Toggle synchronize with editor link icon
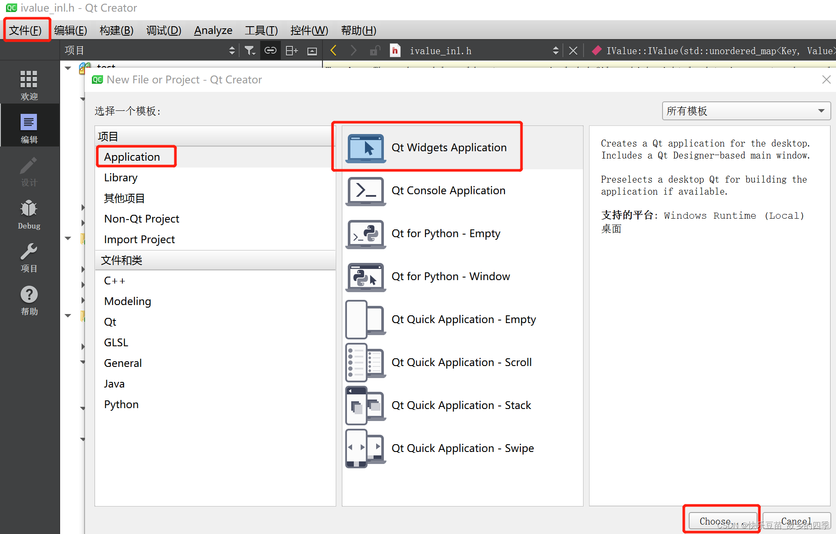836x534 pixels. pos(270,51)
